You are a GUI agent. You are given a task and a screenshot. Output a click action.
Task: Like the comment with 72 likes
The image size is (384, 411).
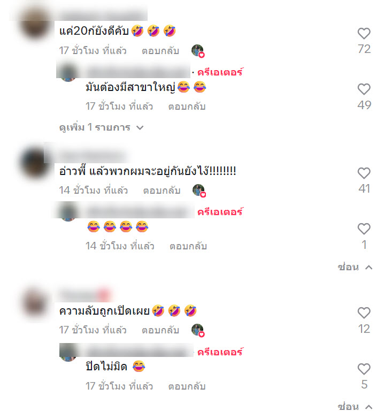pos(364,34)
